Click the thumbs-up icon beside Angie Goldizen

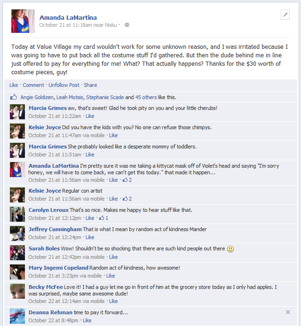pyautogui.click(x=14, y=97)
